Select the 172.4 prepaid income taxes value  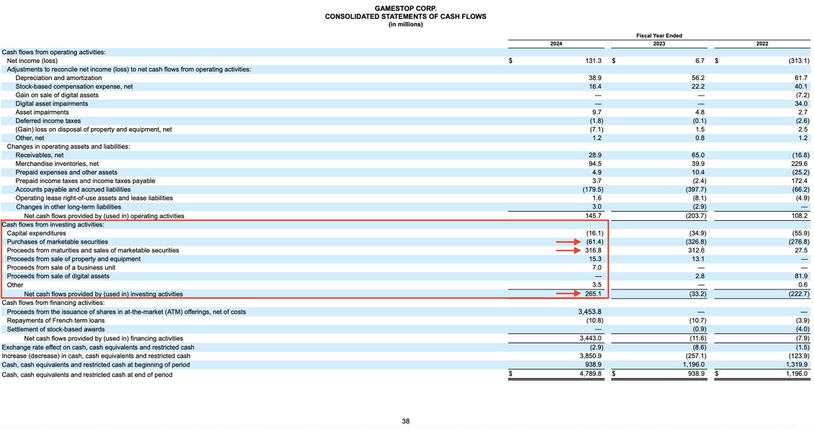click(x=799, y=181)
